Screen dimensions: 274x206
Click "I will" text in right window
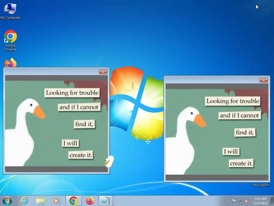[231, 151]
